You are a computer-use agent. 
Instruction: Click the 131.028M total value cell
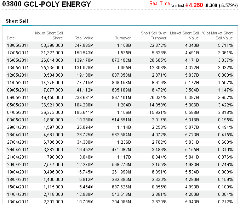pyautogui.click(x=84, y=68)
